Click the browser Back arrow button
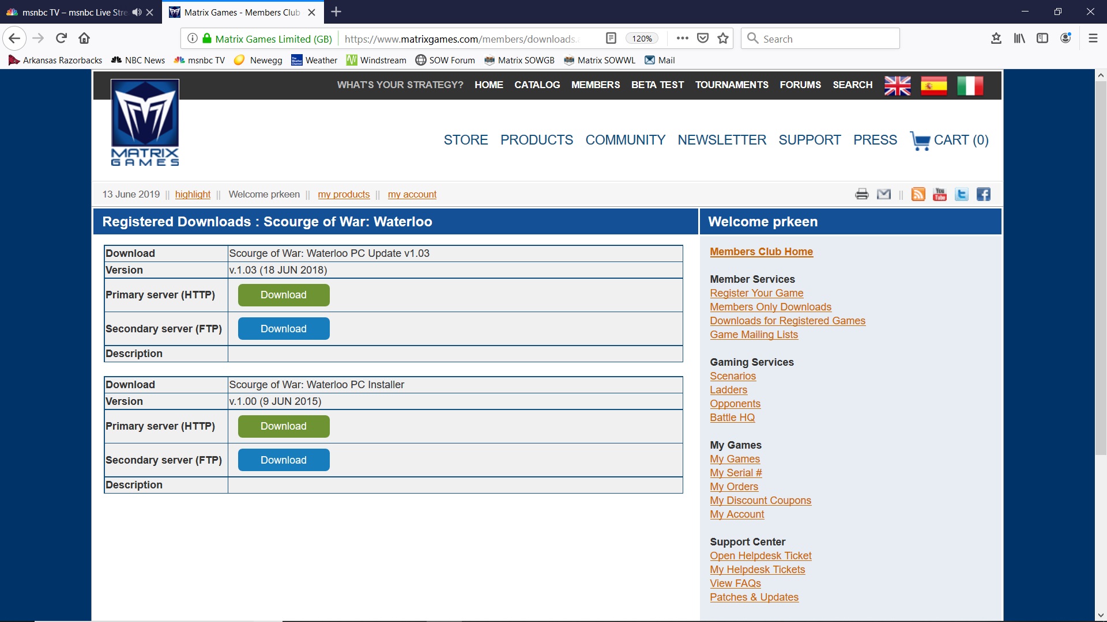The image size is (1107, 622). [x=14, y=39]
